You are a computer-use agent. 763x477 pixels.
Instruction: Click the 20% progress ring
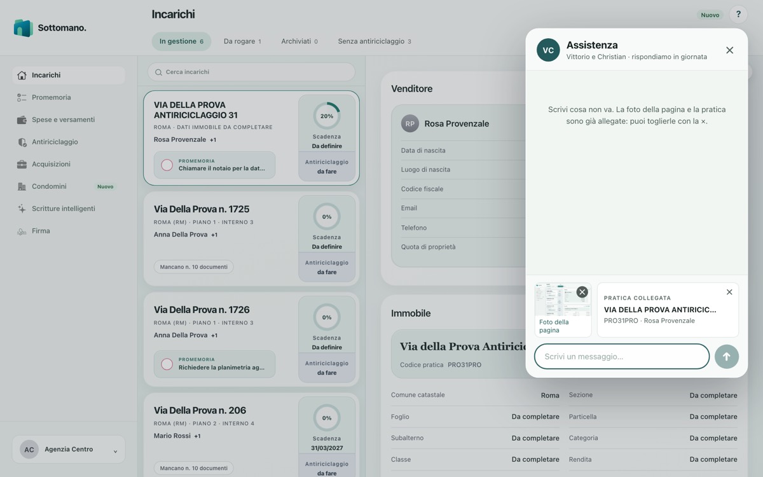point(327,116)
